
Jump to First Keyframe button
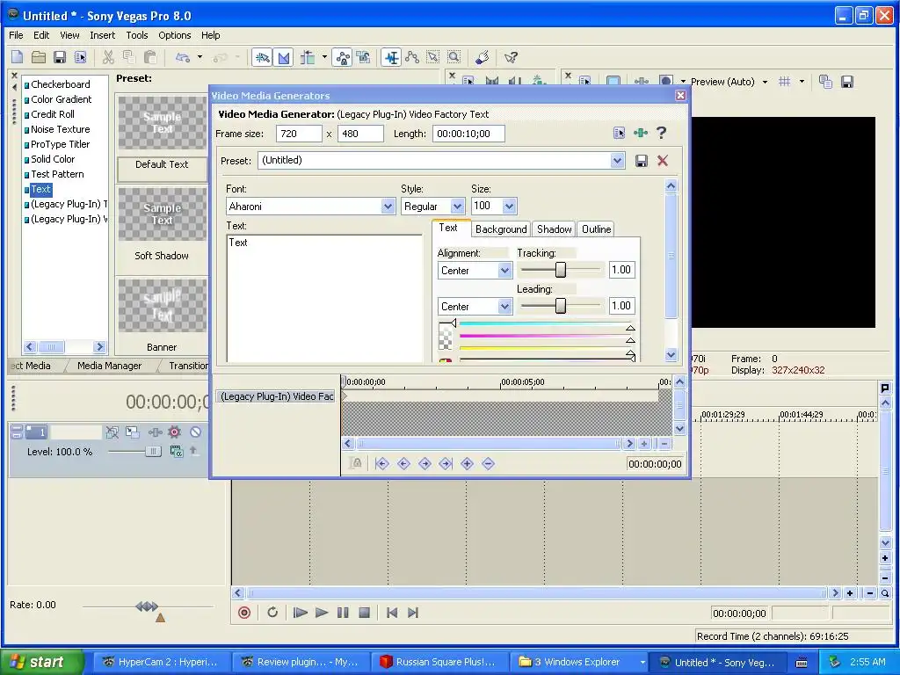381,464
